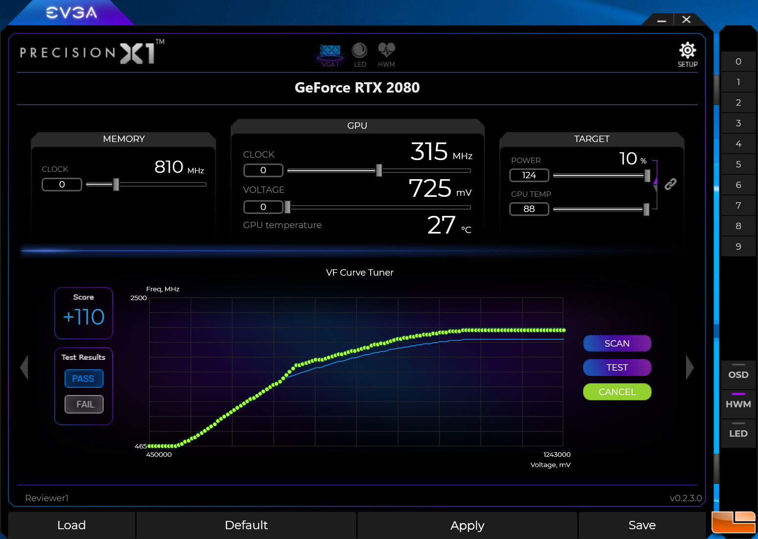Click the GPU CLOCK offset input field
Image resolution: width=758 pixels, height=539 pixels.
tap(263, 170)
